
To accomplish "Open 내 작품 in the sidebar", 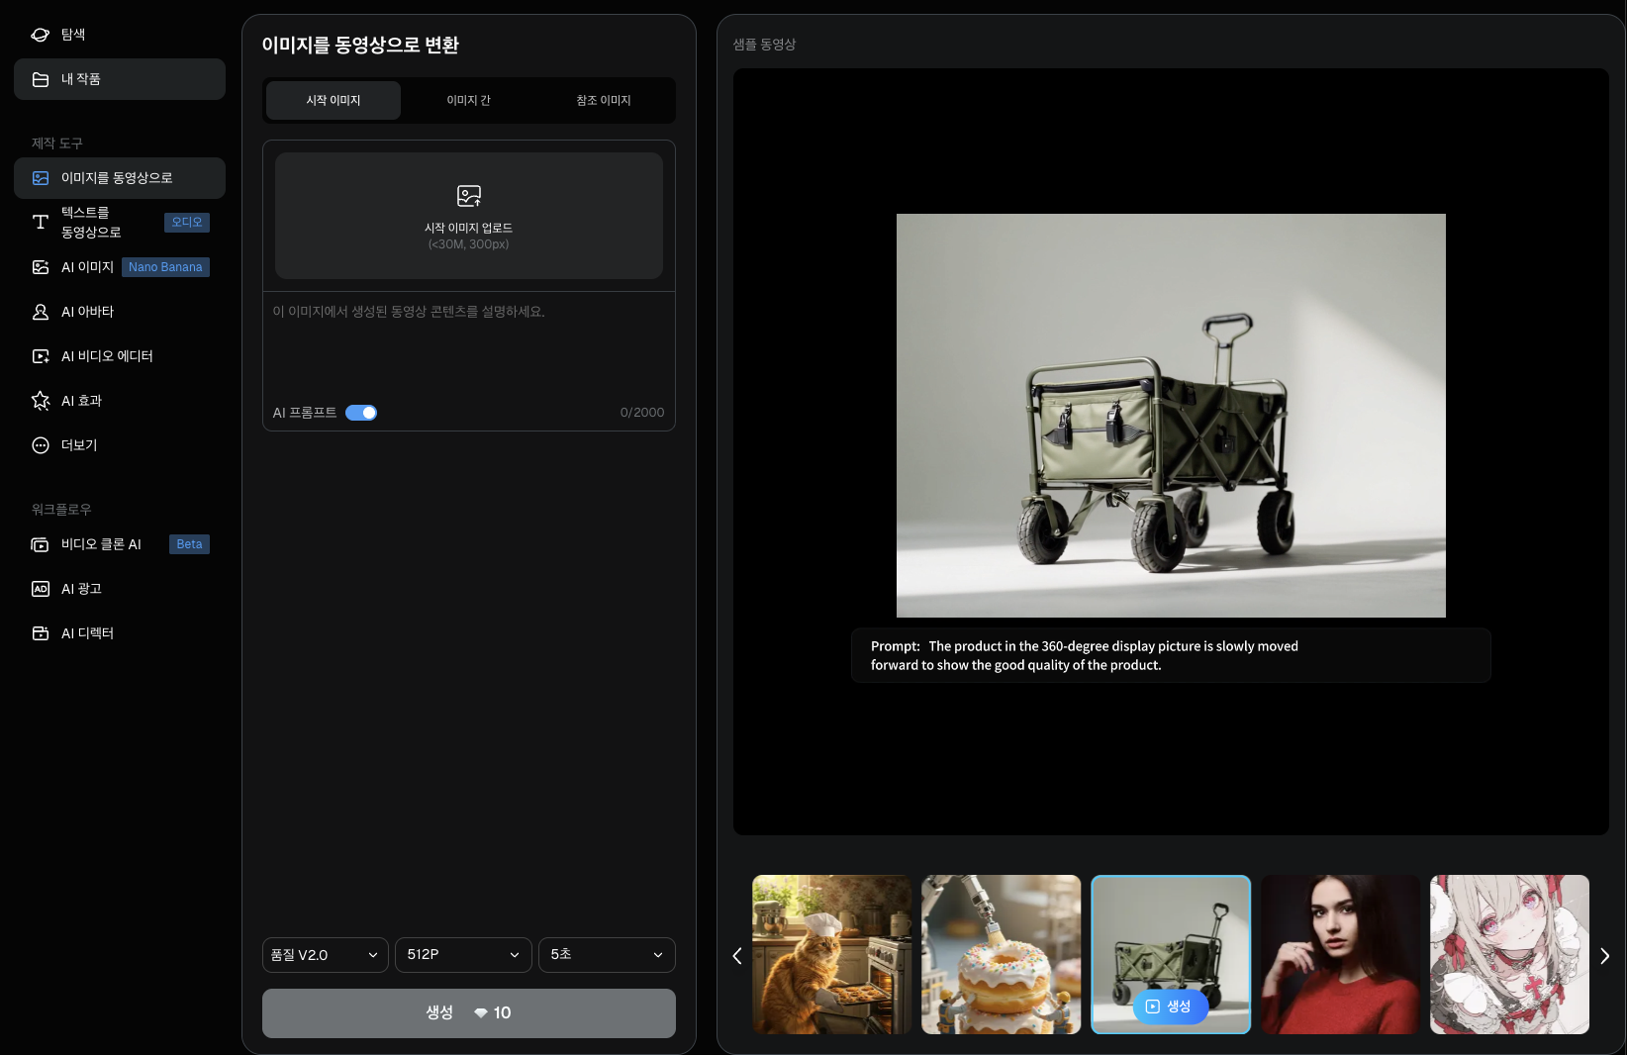I will click(120, 79).
